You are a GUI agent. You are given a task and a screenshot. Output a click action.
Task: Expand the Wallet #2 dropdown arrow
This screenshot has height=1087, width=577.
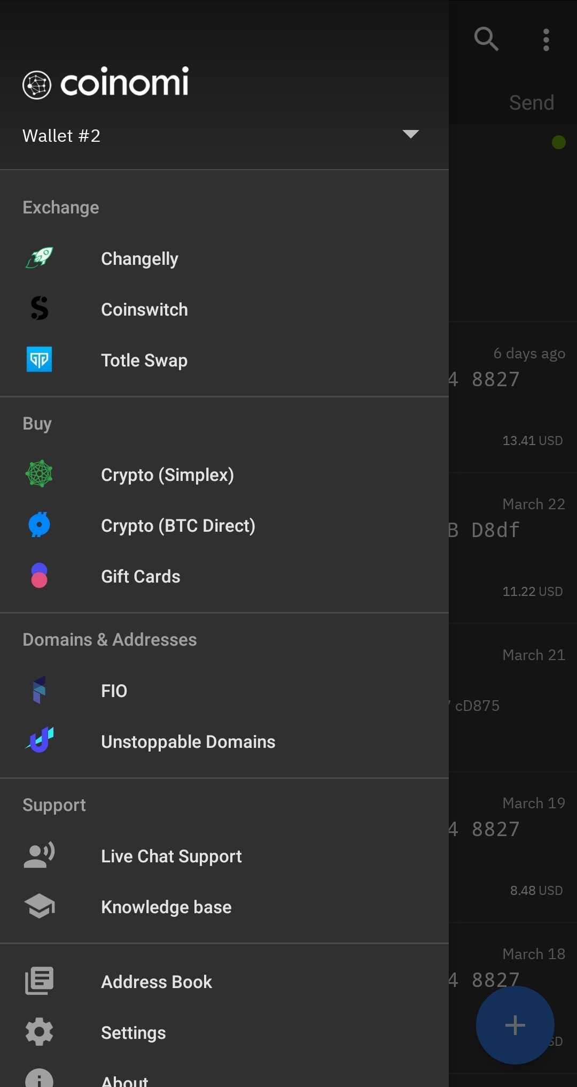410,134
